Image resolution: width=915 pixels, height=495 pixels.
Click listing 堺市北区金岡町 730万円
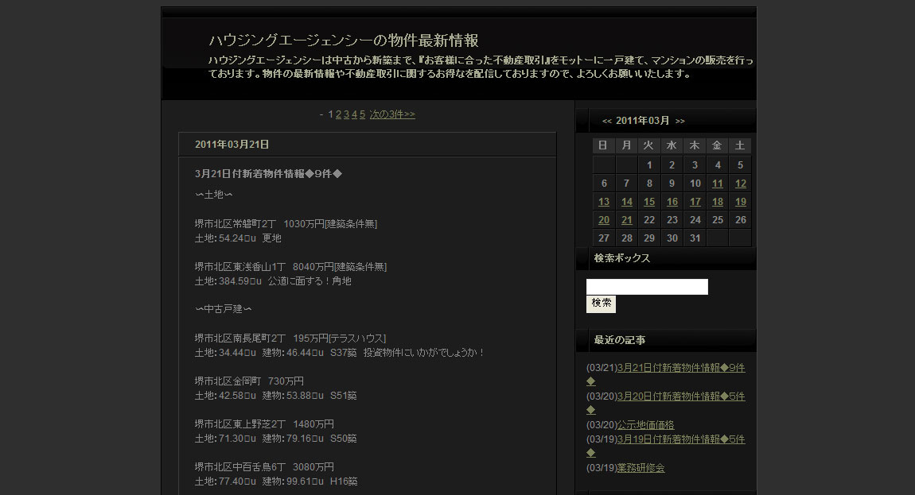tap(249, 381)
